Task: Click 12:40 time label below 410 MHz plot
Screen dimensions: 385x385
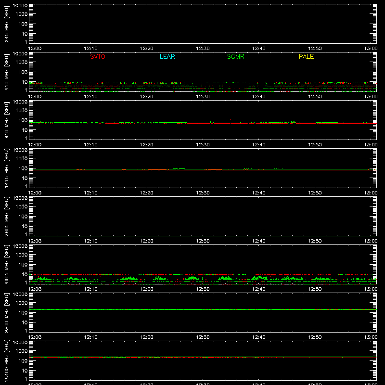Action: click(258, 97)
